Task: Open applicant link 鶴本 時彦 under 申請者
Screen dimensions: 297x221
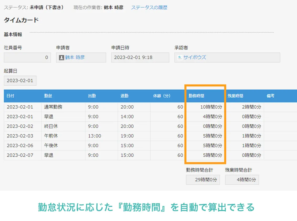Action: pos(75,58)
